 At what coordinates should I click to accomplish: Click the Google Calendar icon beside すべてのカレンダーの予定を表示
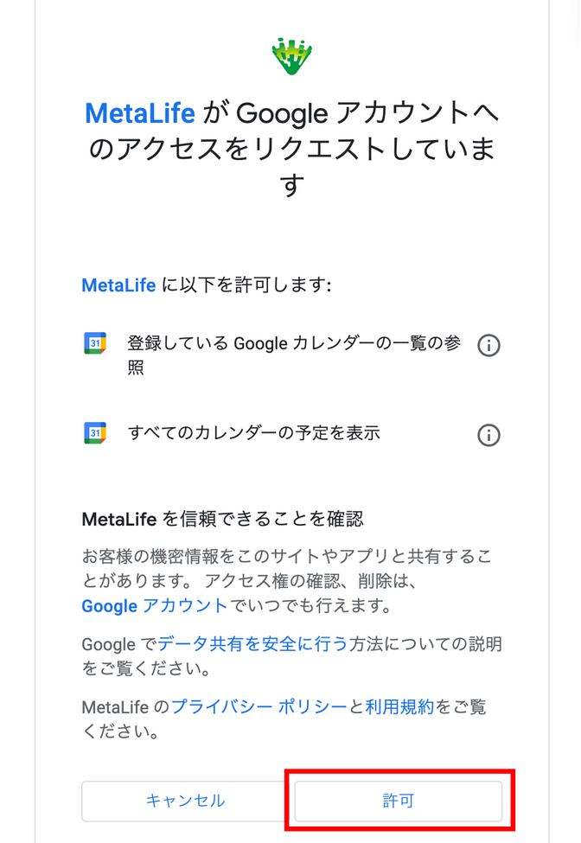coord(95,433)
